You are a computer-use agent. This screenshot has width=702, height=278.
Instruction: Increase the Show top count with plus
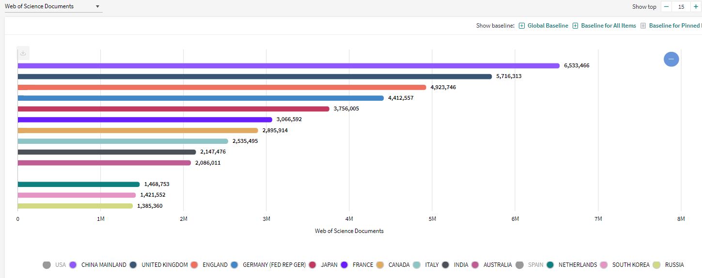click(696, 7)
